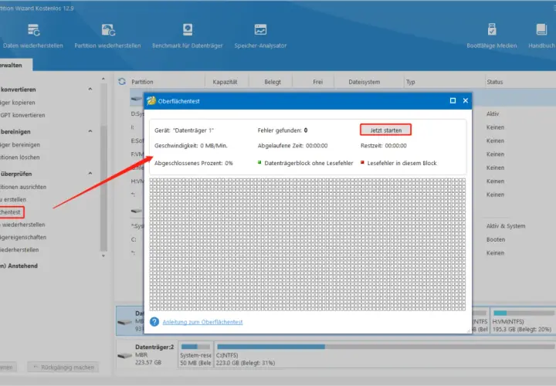Screen dimensions: 556x386
Task: Click sidebar scroll-up arrow
Action: [x=103, y=79]
